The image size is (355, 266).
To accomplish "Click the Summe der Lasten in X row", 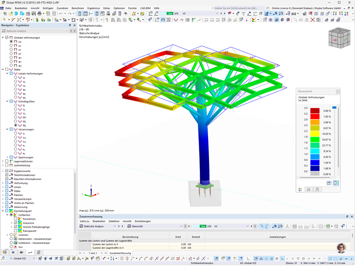I will (215, 244).
